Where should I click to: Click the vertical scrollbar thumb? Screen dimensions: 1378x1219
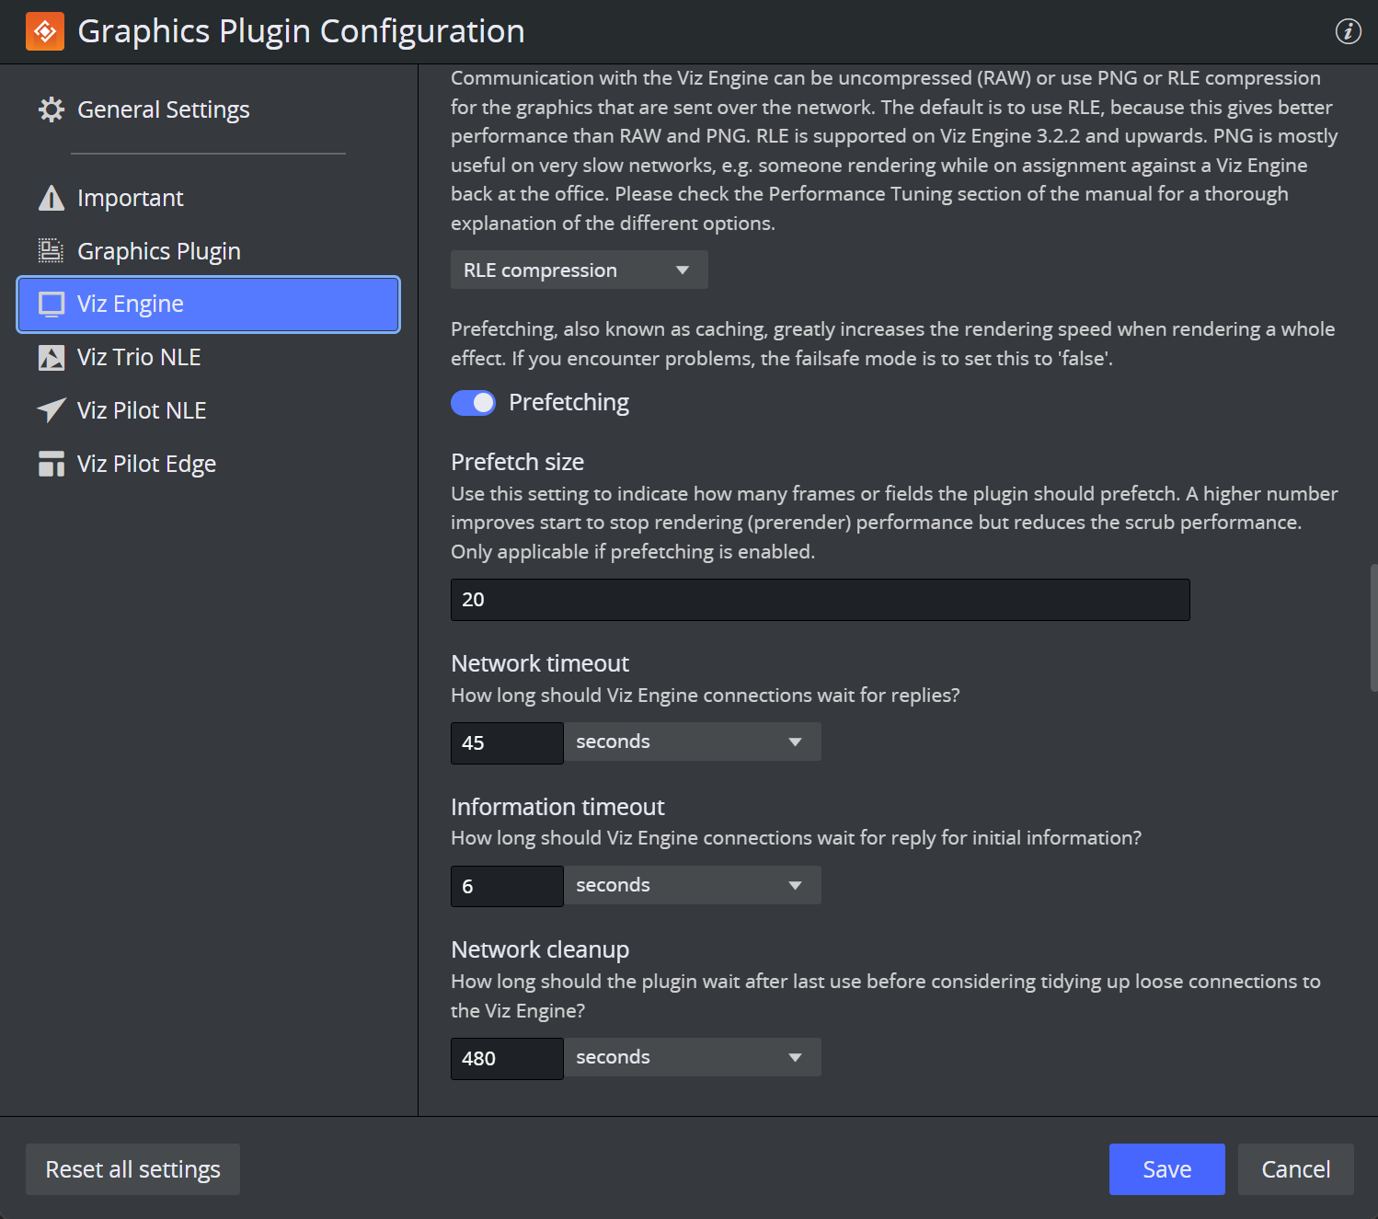pos(1373,628)
